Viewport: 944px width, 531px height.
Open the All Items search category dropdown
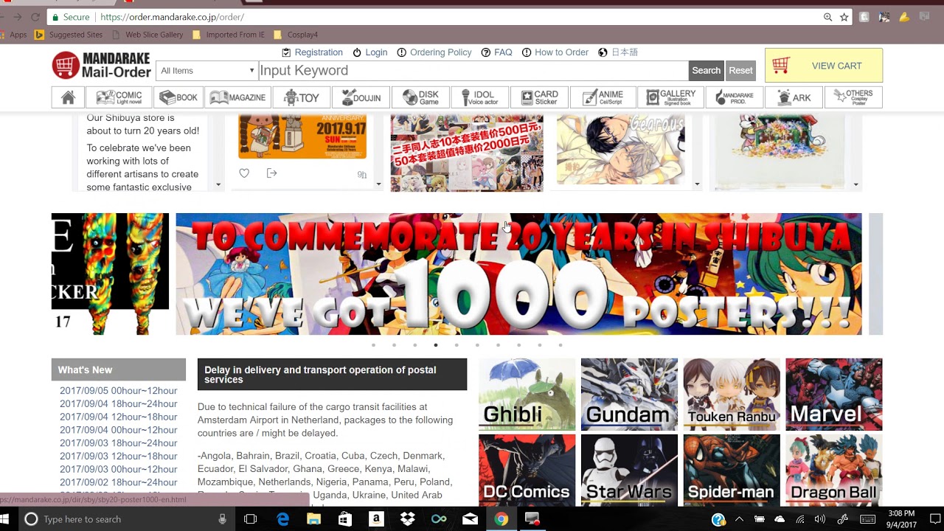tap(206, 71)
